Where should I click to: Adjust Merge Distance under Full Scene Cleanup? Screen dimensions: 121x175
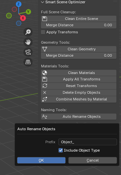pyautogui.click(x=79, y=25)
